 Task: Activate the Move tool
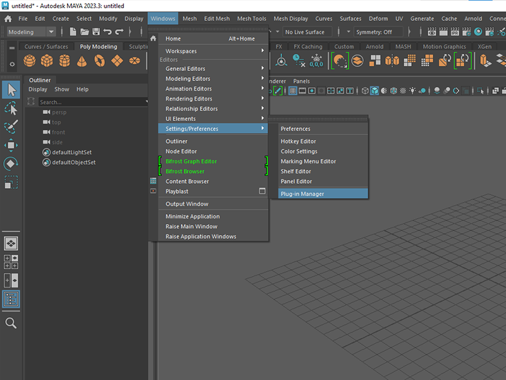[11, 145]
